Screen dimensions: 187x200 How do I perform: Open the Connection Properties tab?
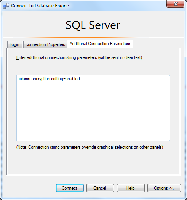(x=45, y=44)
